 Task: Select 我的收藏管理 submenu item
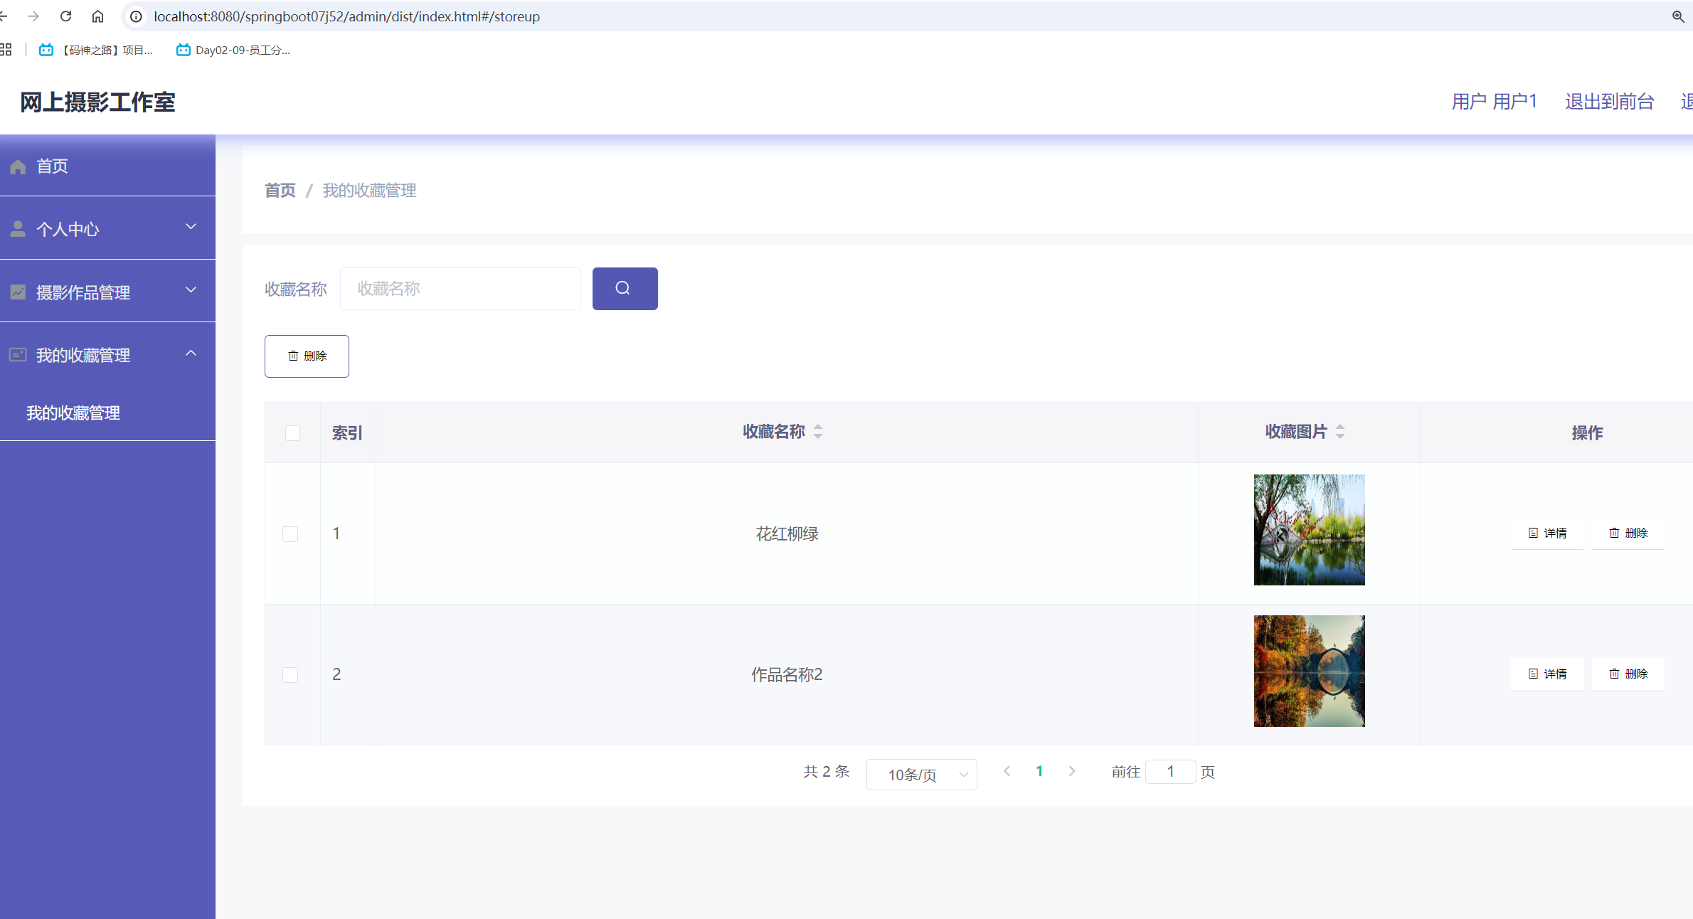(x=73, y=413)
